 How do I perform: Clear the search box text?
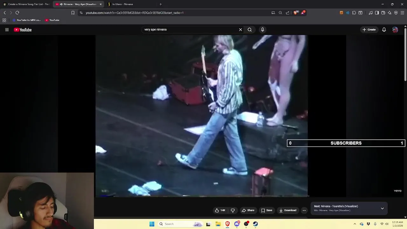click(x=240, y=30)
